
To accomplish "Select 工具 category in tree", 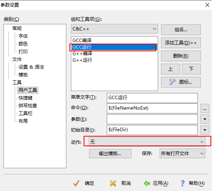I will 17,83.
